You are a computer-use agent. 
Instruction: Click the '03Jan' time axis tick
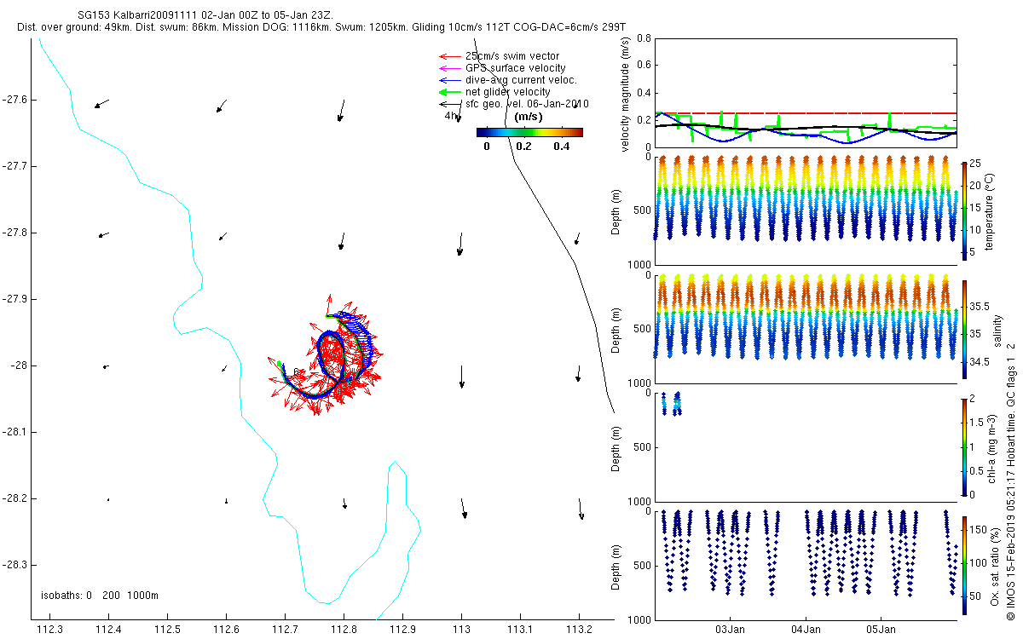click(x=731, y=630)
